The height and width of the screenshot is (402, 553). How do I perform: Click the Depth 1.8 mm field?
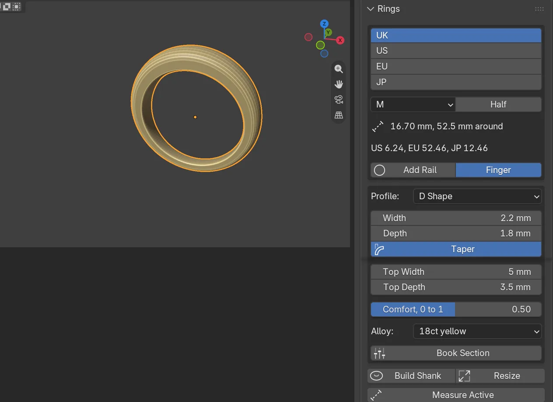click(456, 233)
